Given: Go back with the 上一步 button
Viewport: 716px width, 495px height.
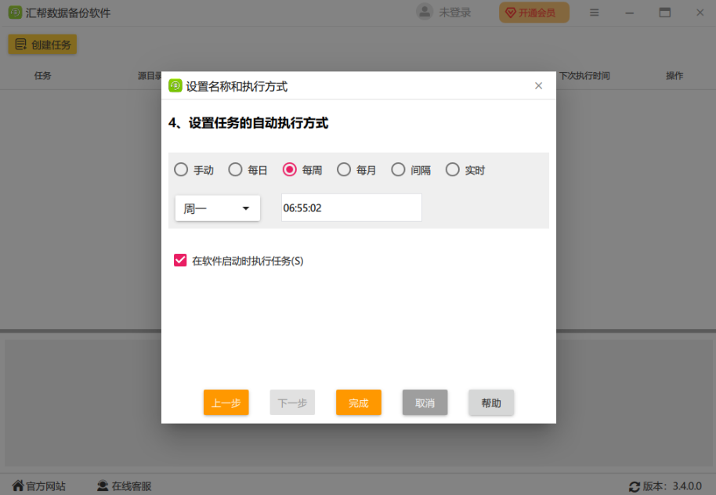Looking at the screenshot, I should click(x=226, y=403).
